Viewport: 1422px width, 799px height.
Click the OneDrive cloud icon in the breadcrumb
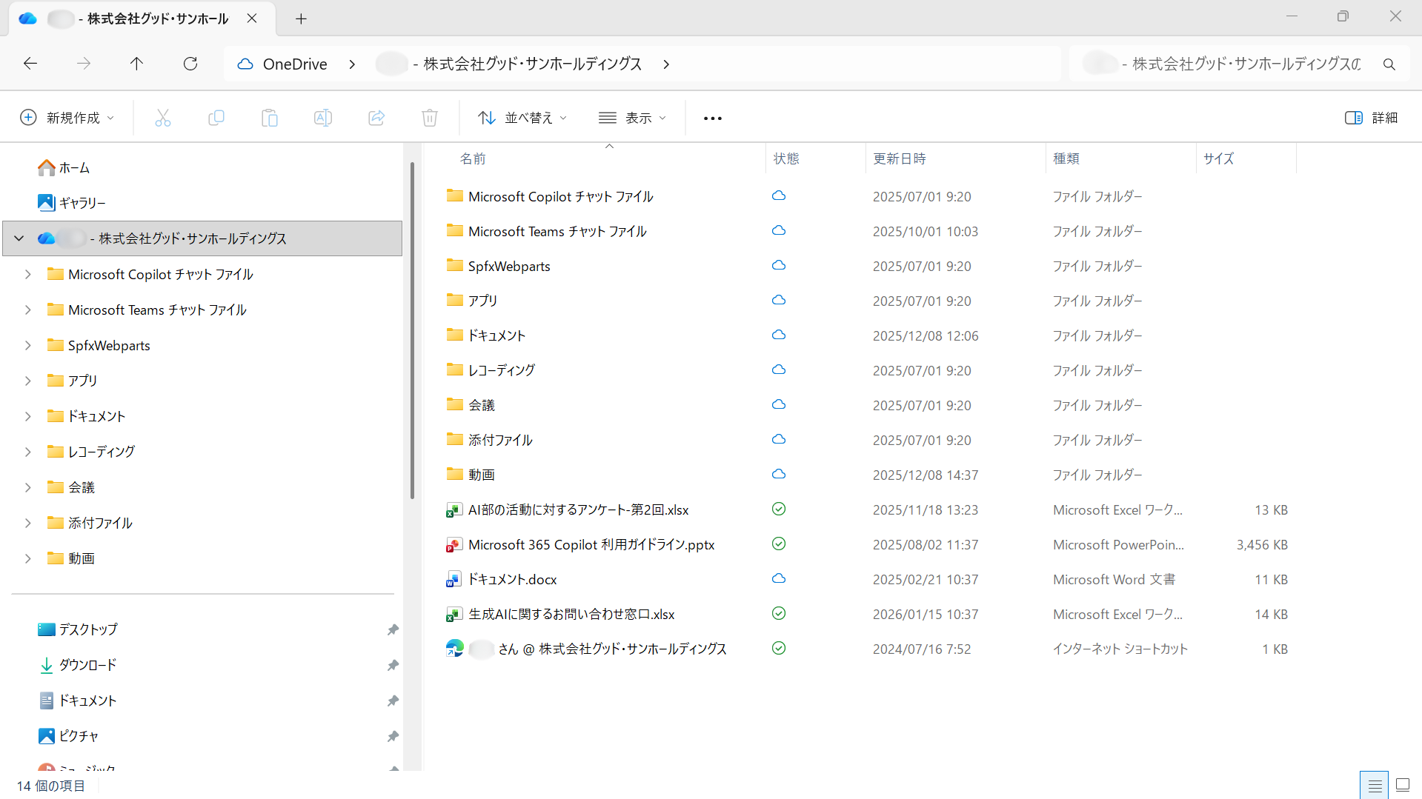tap(245, 64)
